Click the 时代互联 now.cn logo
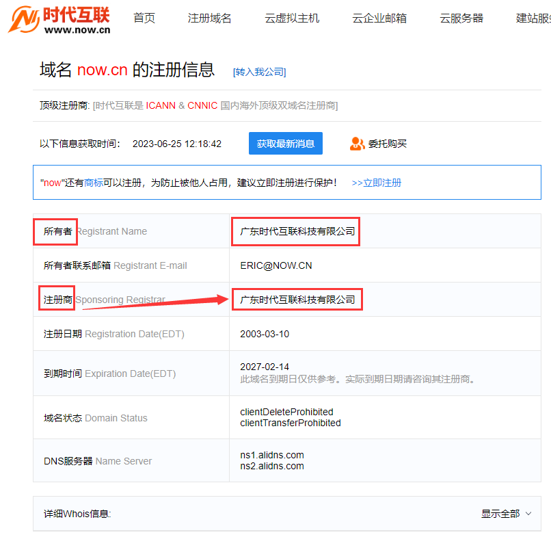This screenshot has height=537, width=551. tap(59, 20)
